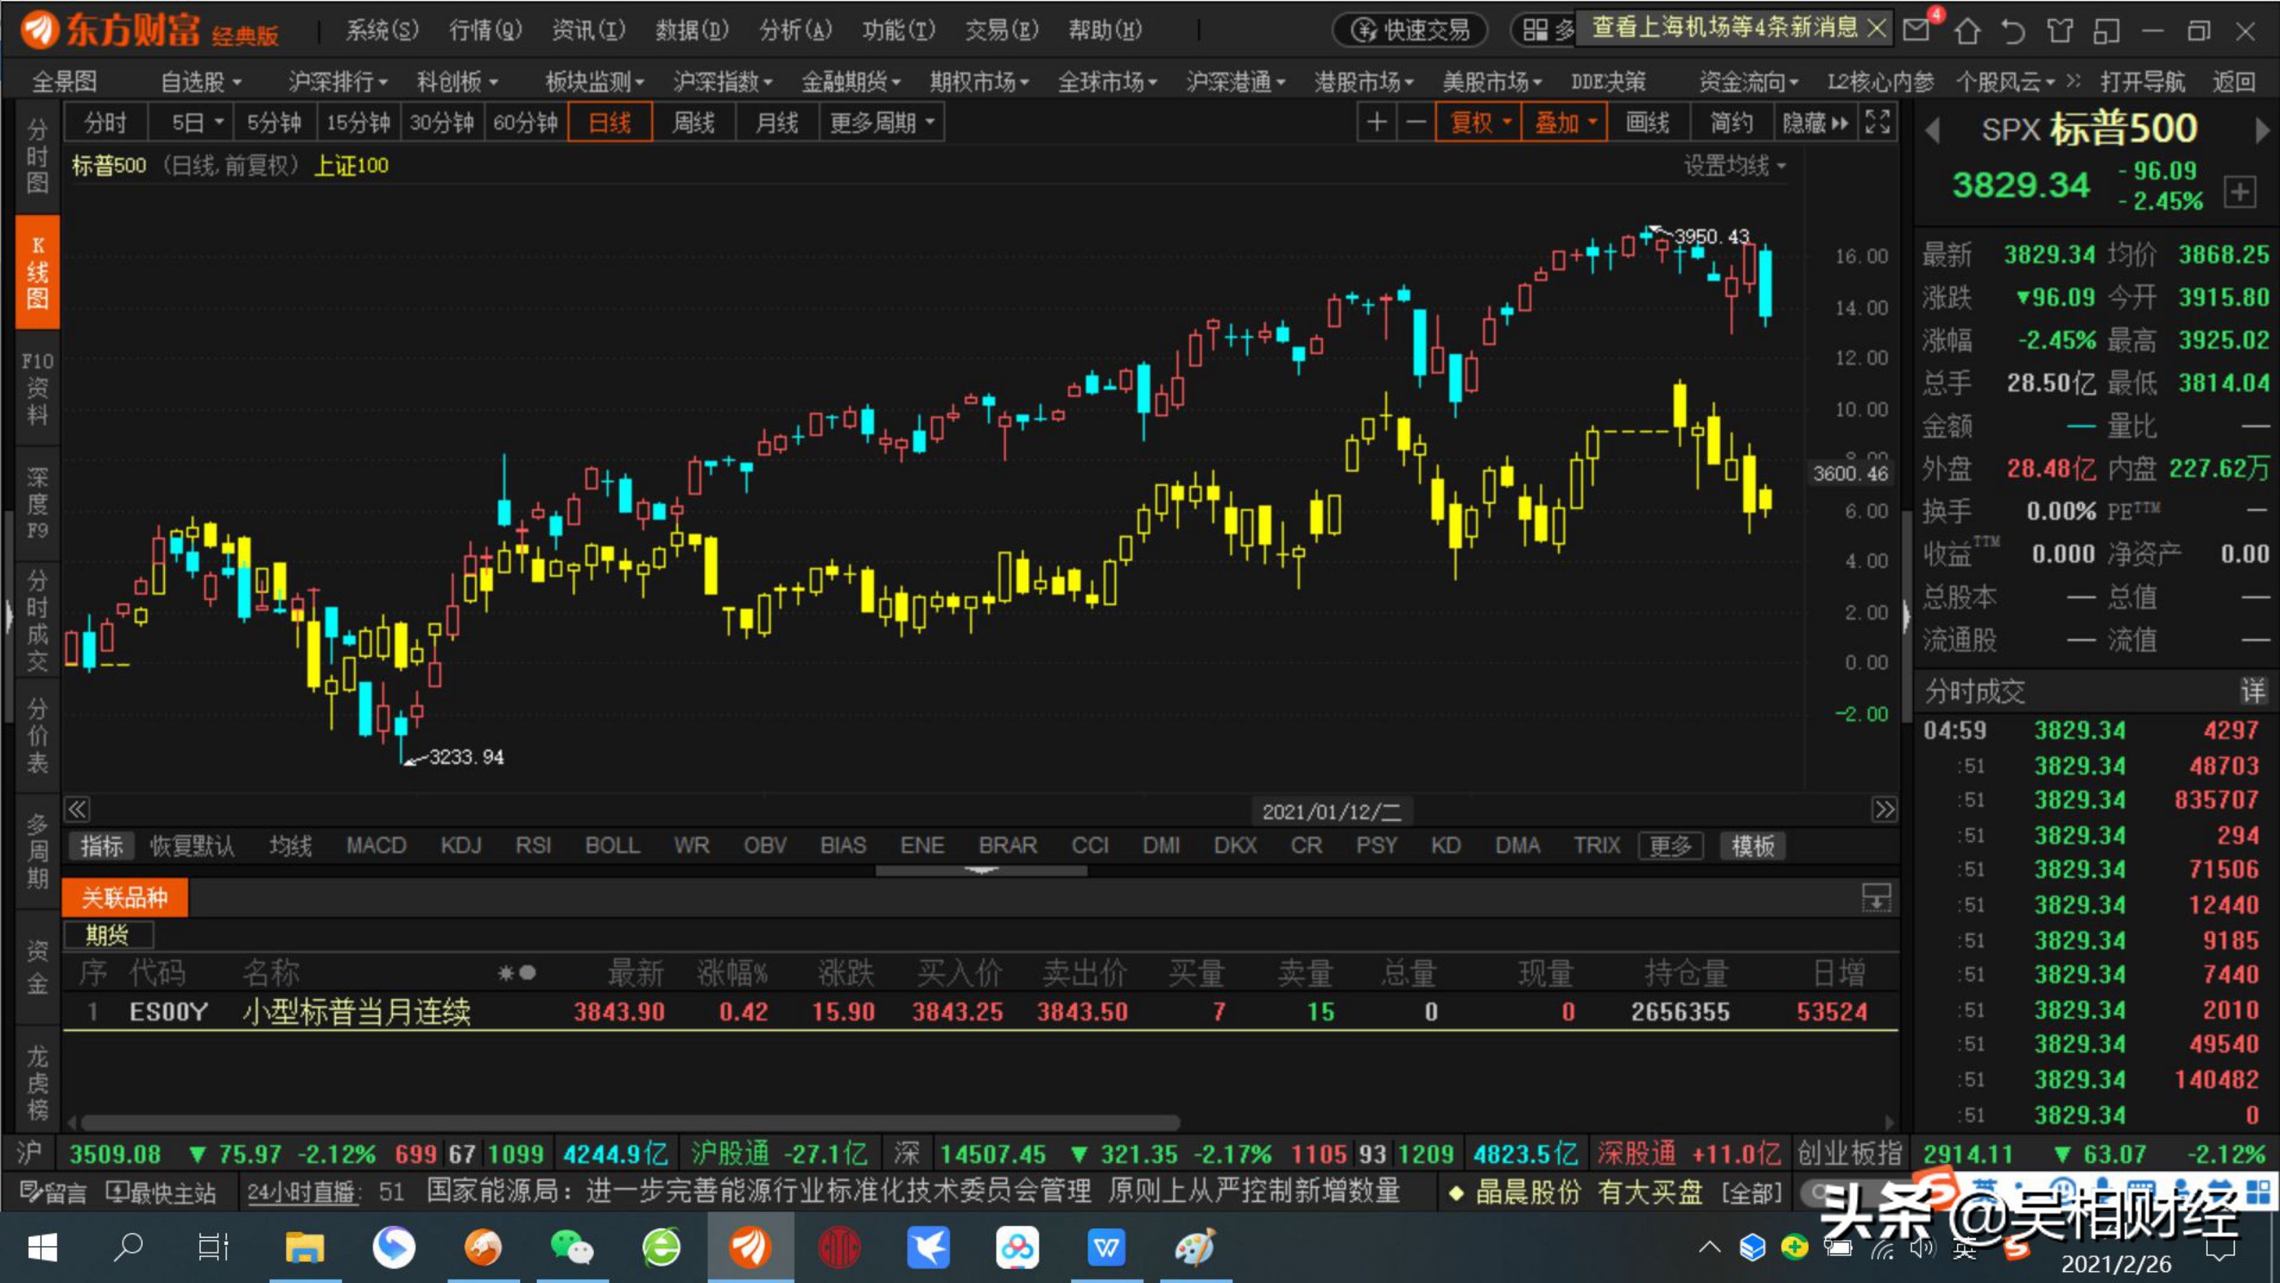The height and width of the screenshot is (1283, 2280).
Task: Open 自选股 dropdown menu
Action: (201, 82)
